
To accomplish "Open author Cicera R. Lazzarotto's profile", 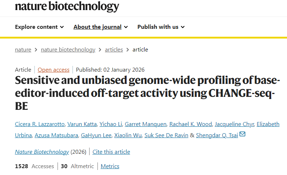I will [x=40, y=124].
